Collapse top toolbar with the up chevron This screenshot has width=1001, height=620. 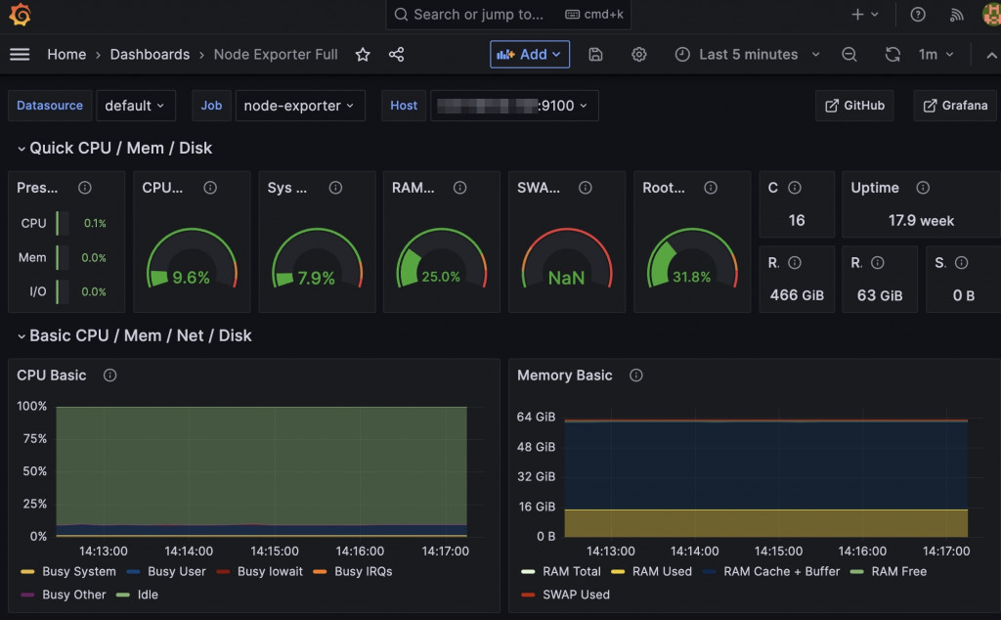coord(991,55)
